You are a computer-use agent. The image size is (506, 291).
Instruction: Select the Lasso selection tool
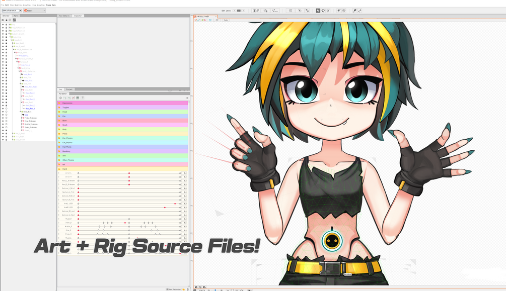pos(323,11)
